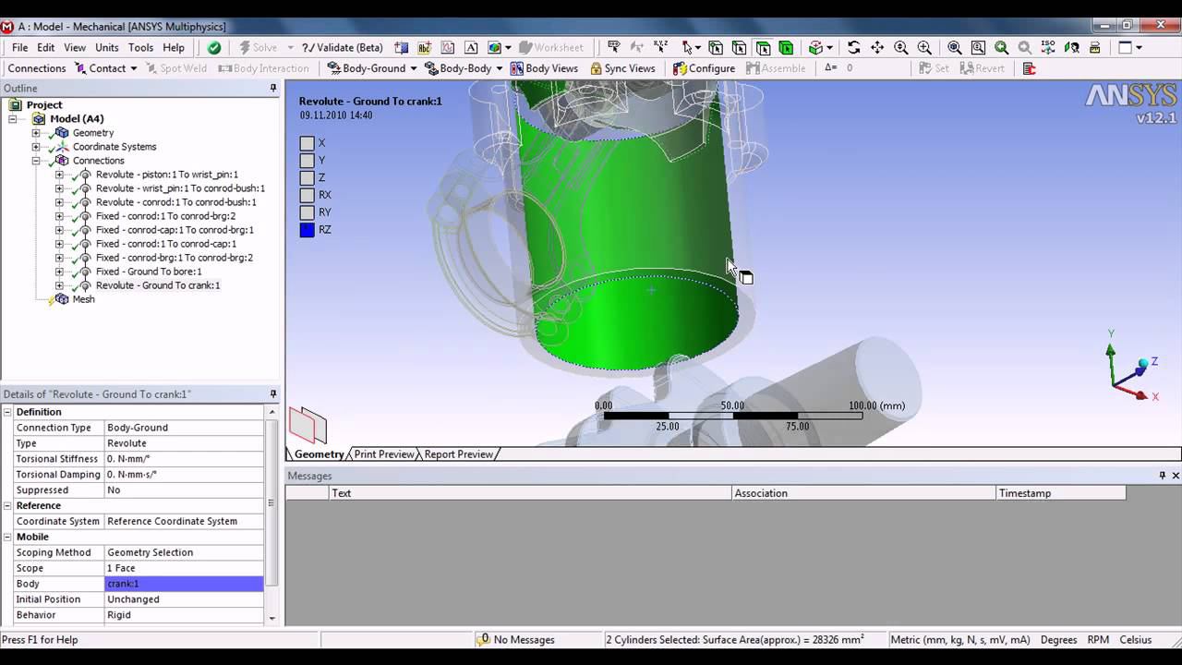Expand the Coordinate Systems tree node

36,147
